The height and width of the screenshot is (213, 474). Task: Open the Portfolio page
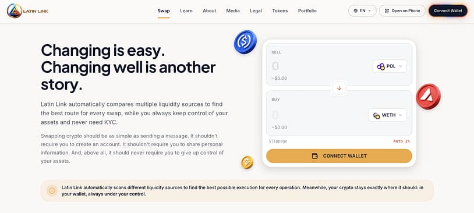307,11
